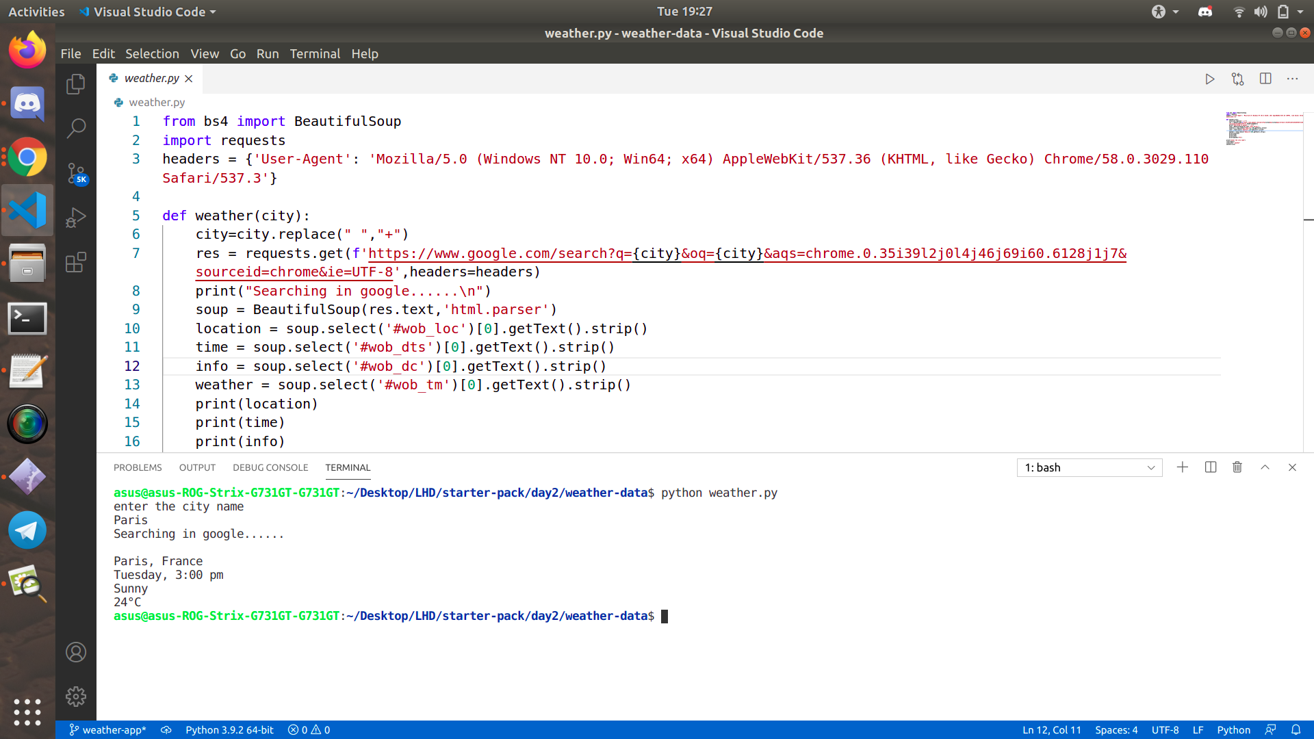This screenshot has height=739, width=1314.
Task: Open the Extensions view
Action: tap(76, 262)
